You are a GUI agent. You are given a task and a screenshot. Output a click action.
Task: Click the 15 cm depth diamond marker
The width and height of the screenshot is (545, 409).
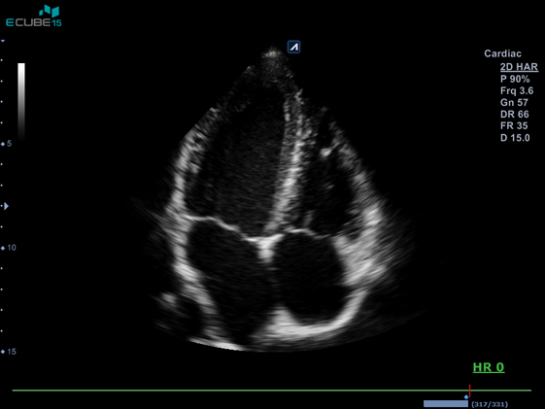click(x=3, y=352)
